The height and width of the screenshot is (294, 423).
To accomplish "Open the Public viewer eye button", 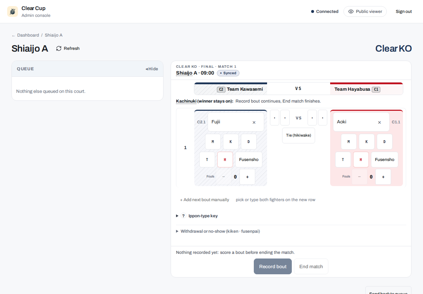I will click(365, 11).
